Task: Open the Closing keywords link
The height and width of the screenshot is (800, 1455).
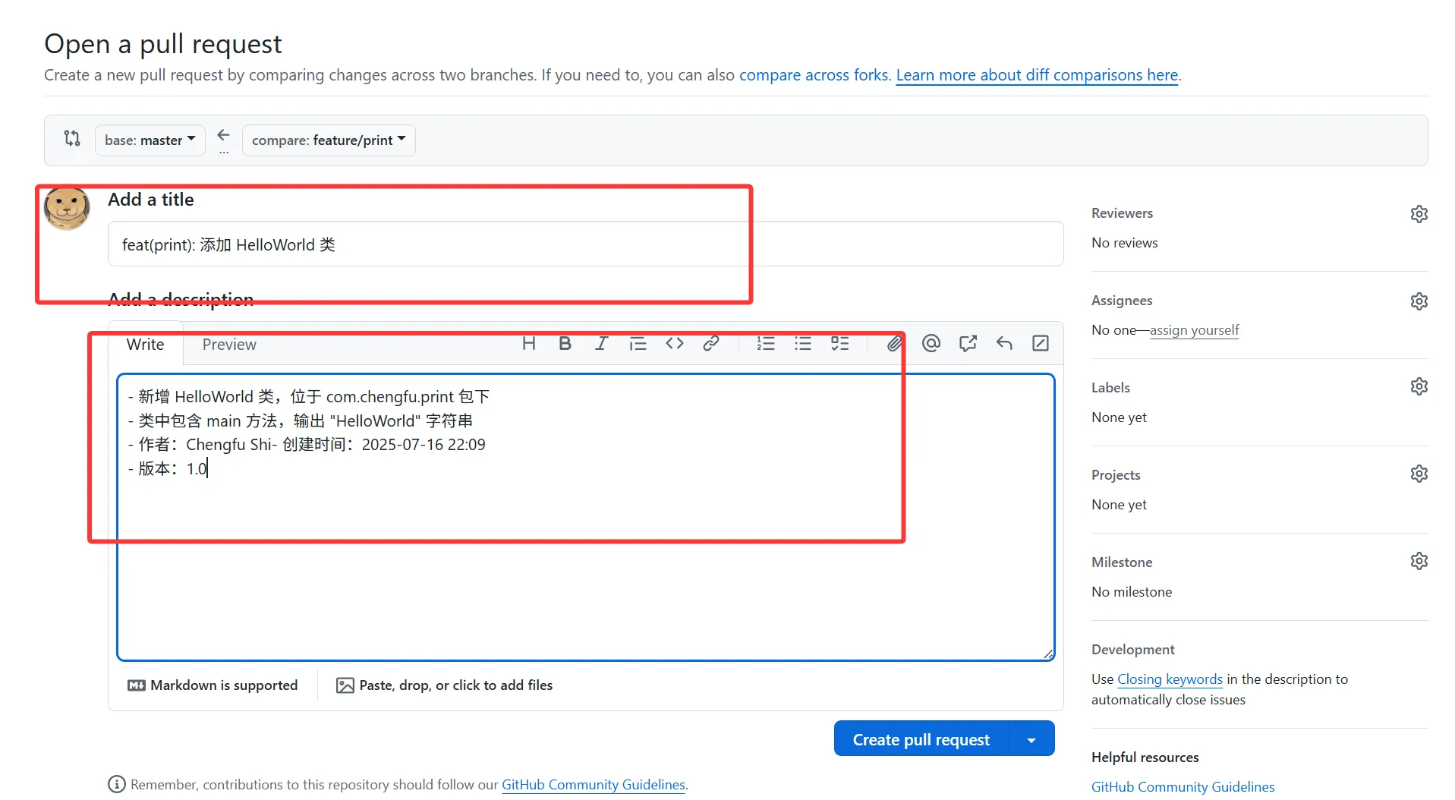Action: [1170, 679]
